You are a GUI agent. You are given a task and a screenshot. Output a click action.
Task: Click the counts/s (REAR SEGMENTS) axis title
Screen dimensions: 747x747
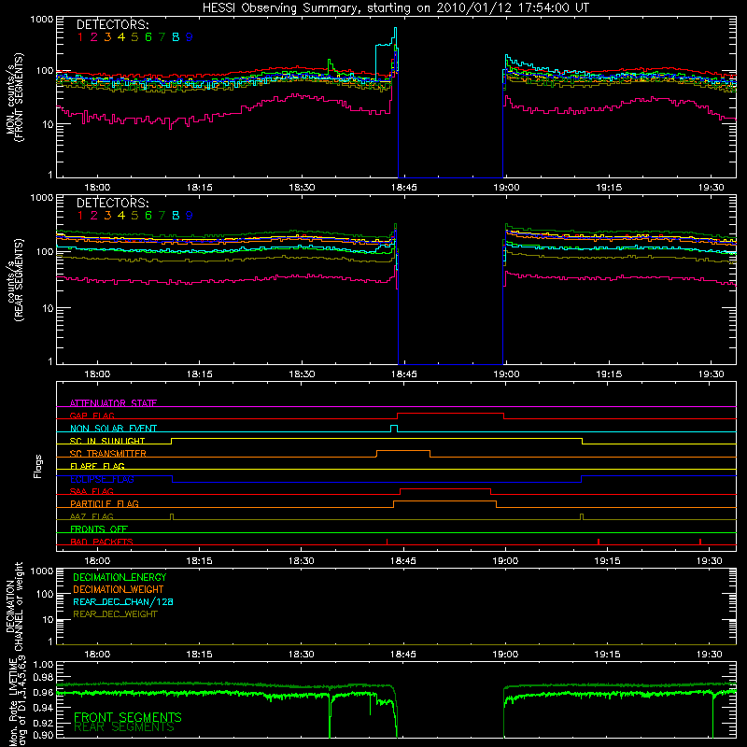(14, 281)
